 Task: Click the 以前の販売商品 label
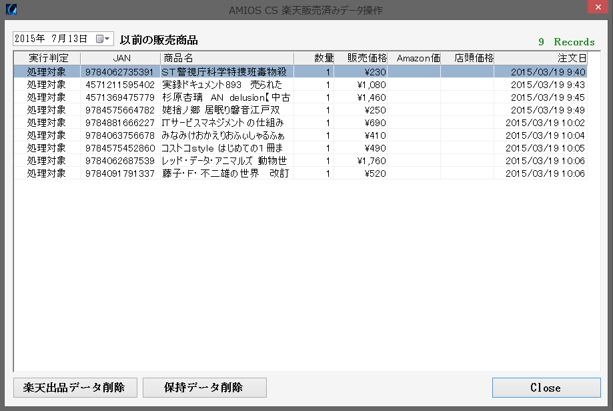click(x=159, y=40)
